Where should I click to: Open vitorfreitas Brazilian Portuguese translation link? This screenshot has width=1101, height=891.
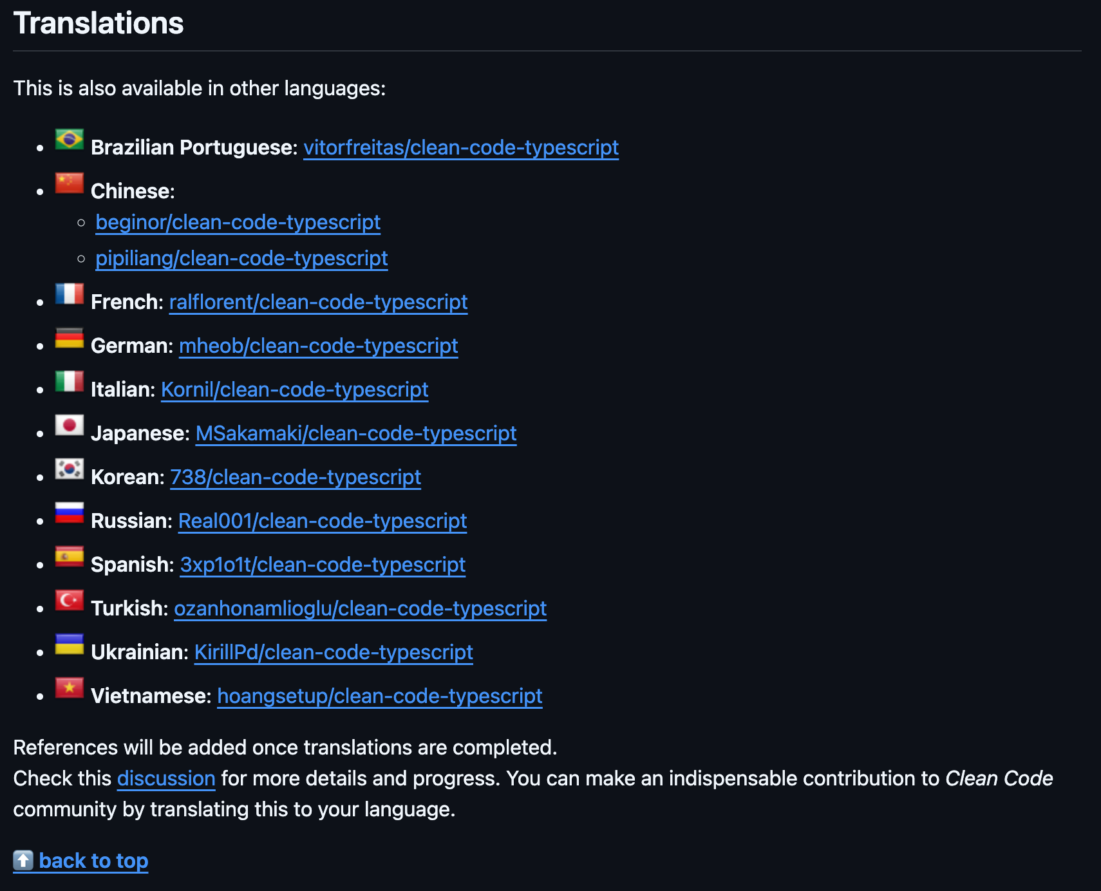[460, 147]
